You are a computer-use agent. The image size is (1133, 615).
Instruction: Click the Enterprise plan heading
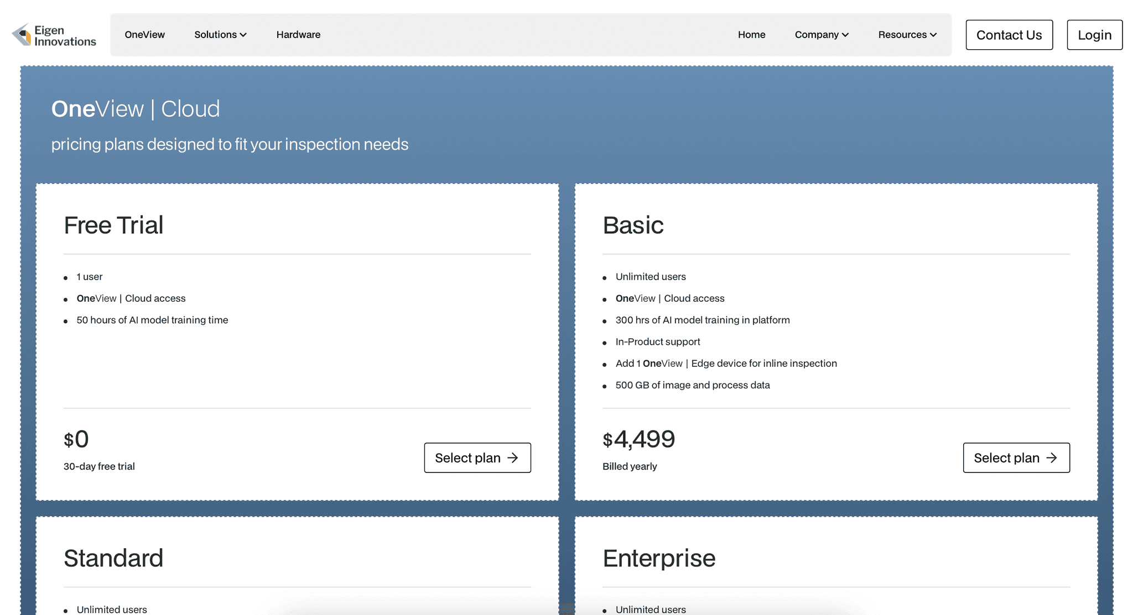point(659,558)
